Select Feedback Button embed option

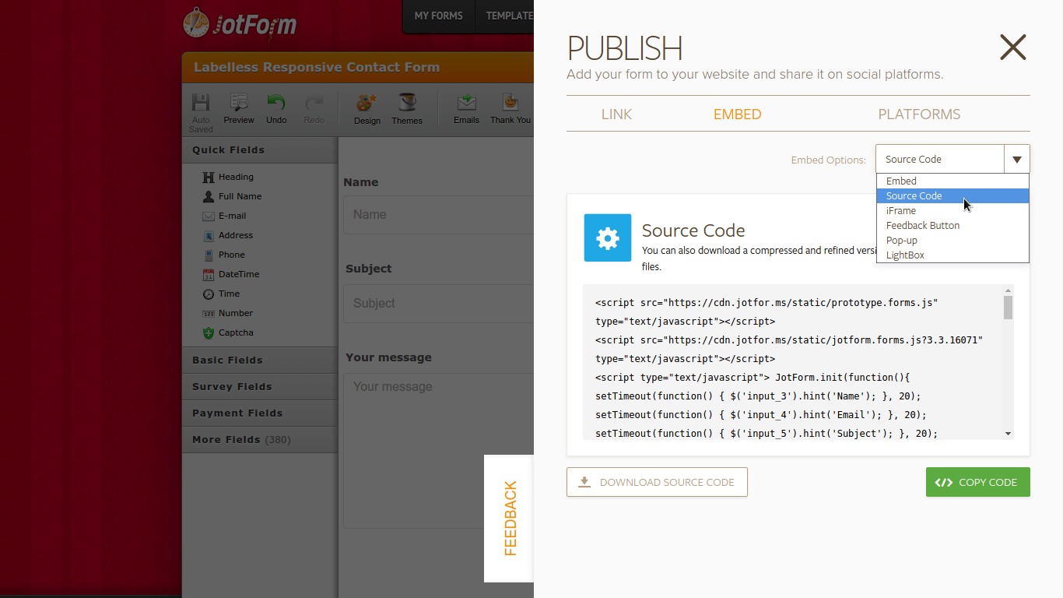(952, 225)
